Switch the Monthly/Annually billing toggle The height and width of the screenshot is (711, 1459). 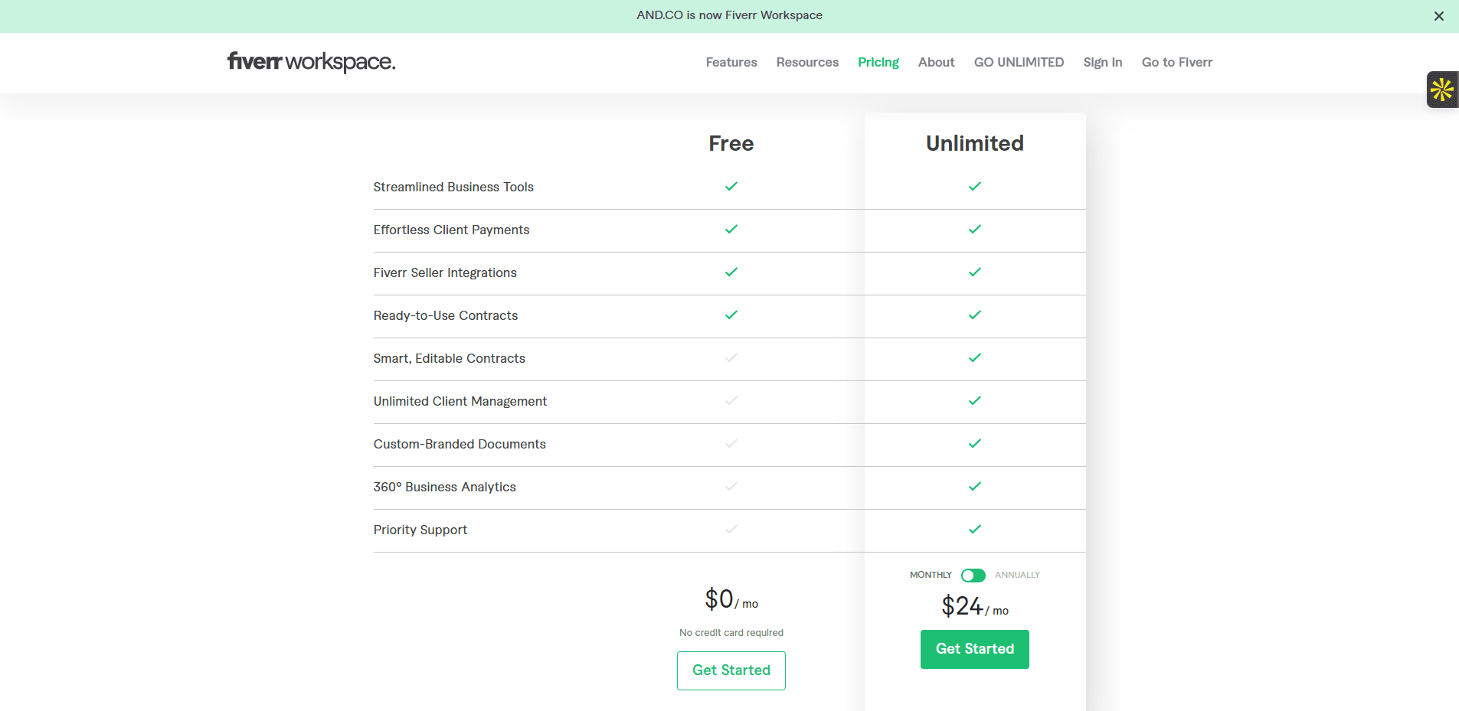pyautogui.click(x=973, y=576)
